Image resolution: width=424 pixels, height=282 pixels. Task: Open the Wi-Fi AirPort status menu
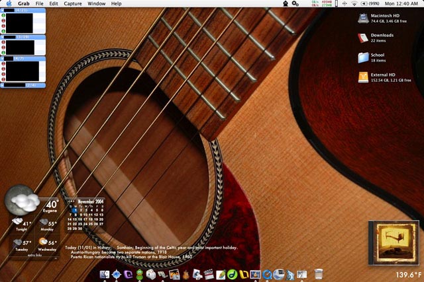pyautogui.click(x=354, y=3)
